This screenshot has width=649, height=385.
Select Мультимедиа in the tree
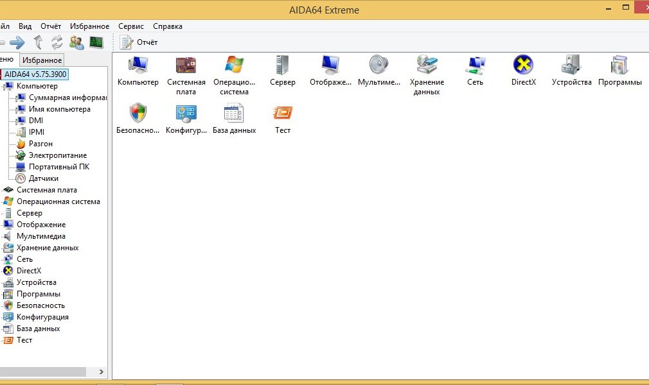(x=41, y=237)
